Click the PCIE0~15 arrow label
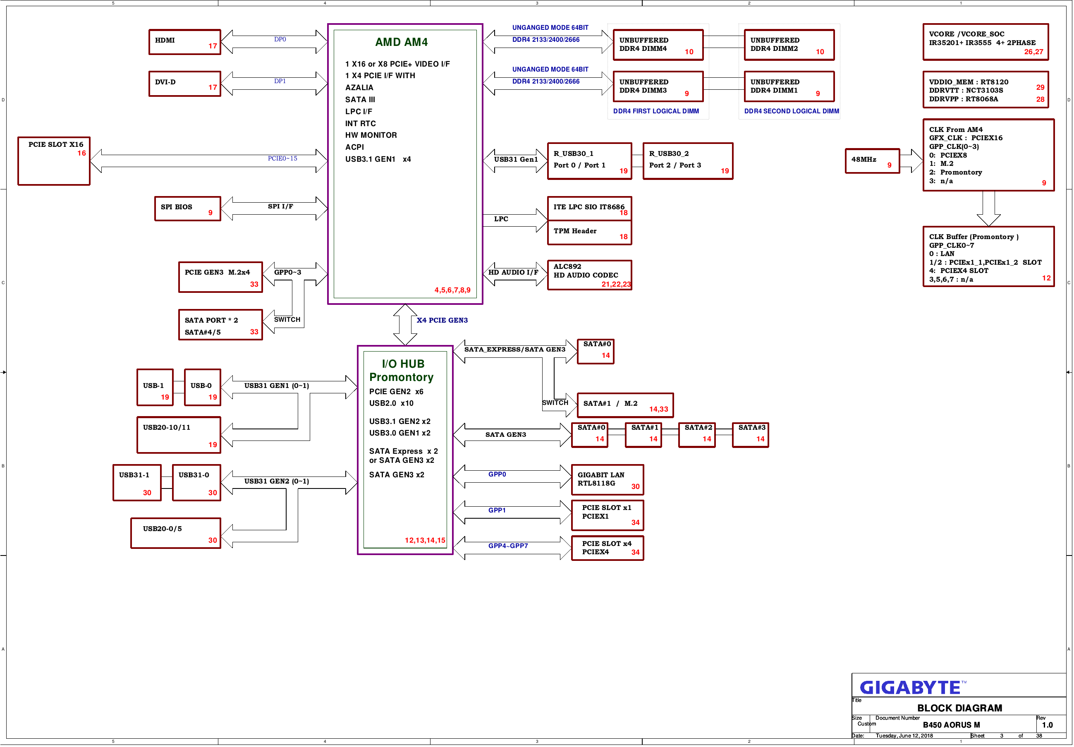The width and height of the screenshot is (1074, 747). [x=282, y=158]
